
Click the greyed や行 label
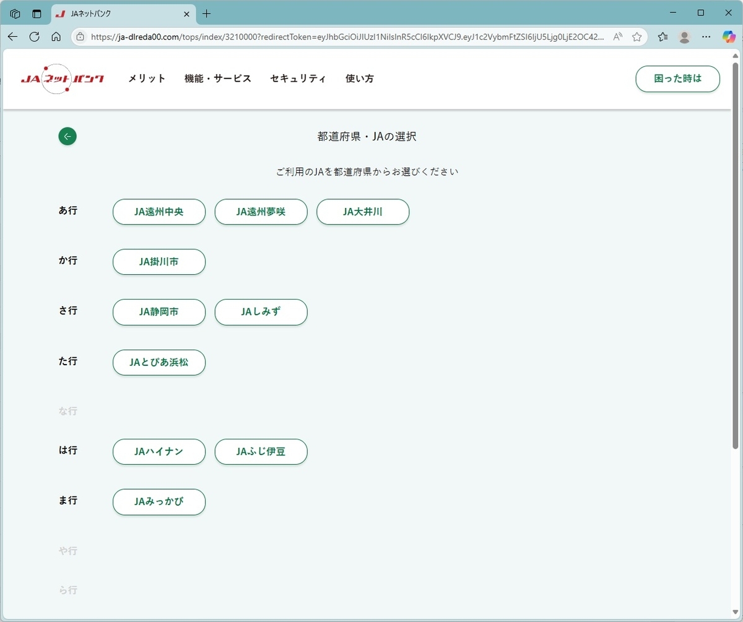tap(68, 551)
